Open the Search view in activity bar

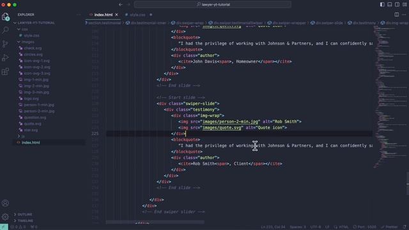pyautogui.click(x=5, y=30)
